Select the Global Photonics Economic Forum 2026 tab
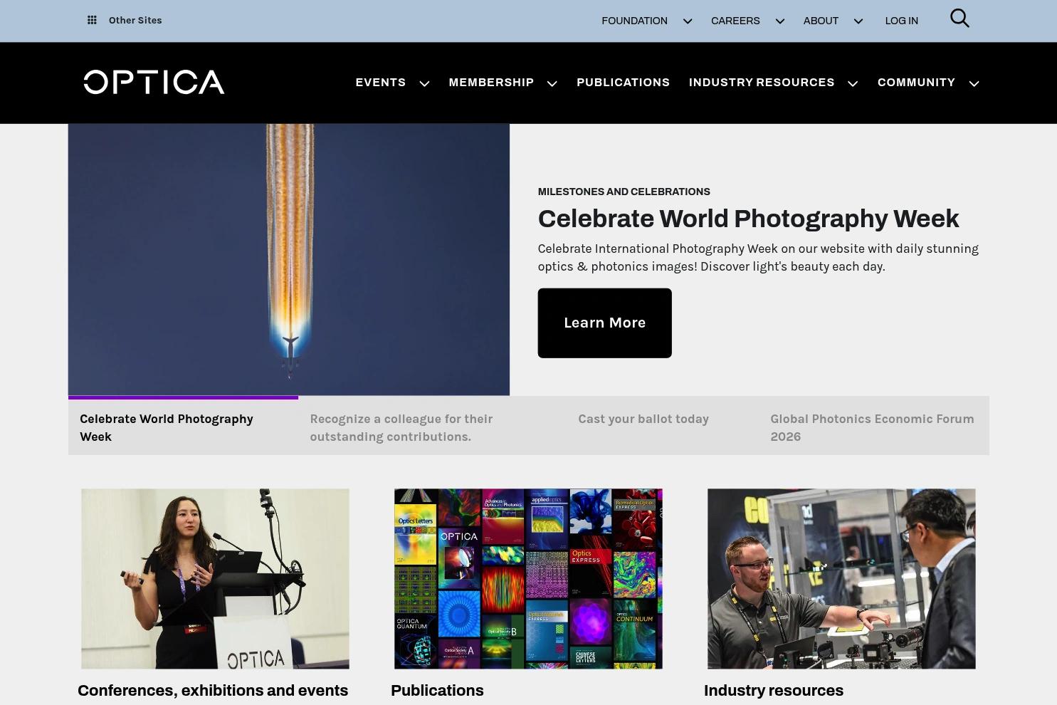This screenshot has height=705, width=1057. pyautogui.click(x=873, y=427)
